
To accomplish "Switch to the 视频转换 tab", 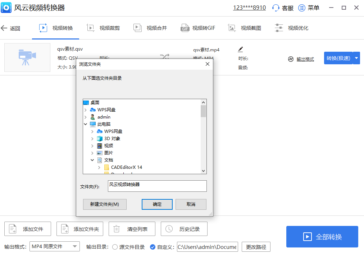I will [x=56, y=28].
